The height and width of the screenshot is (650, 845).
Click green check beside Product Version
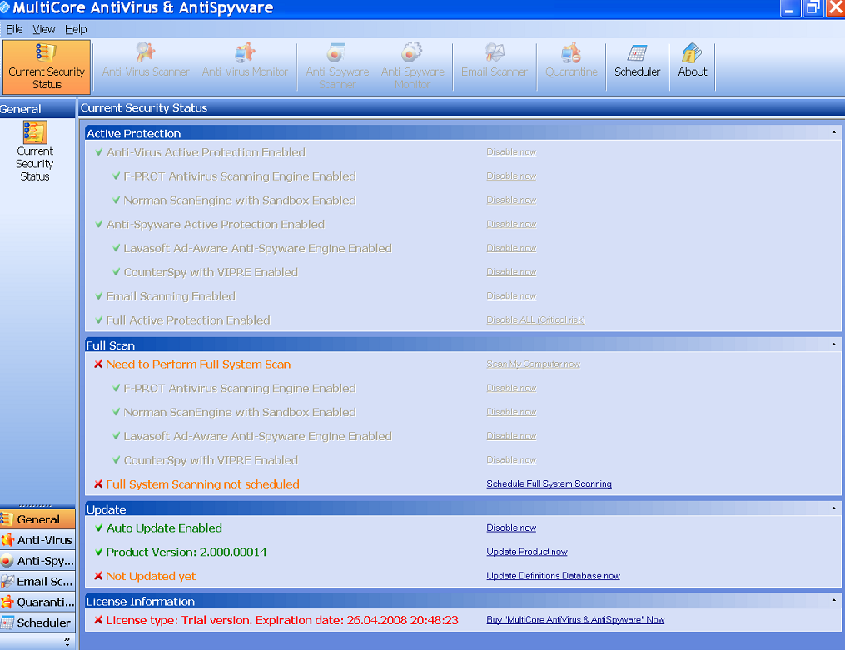pyautogui.click(x=98, y=552)
